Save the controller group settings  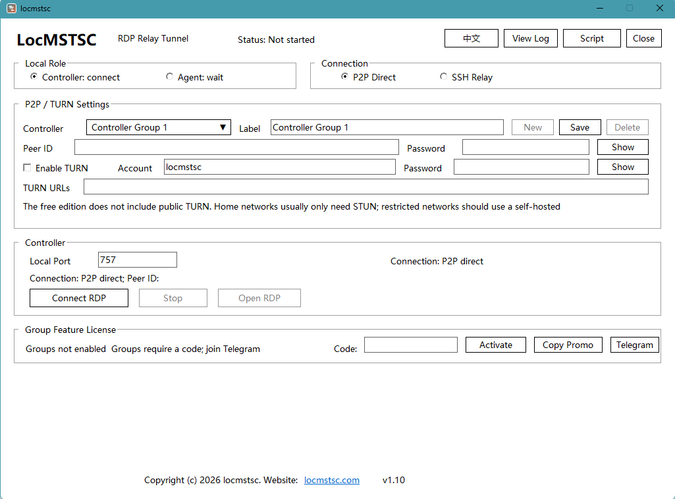point(580,127)
